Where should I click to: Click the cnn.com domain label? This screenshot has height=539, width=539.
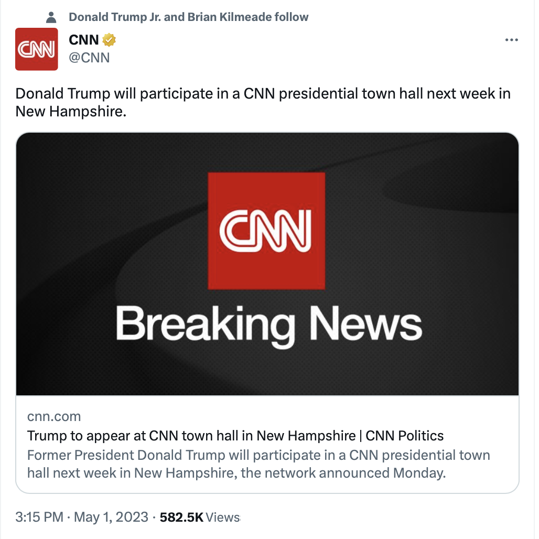click(54, 416)
